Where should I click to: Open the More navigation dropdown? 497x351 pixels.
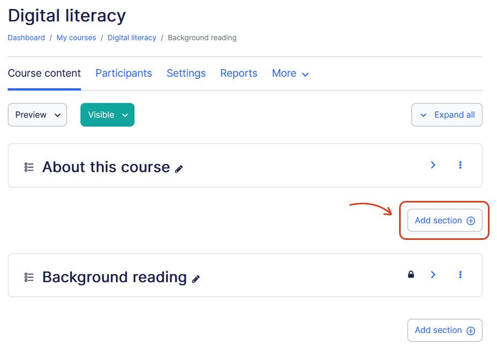click(290, 73)
